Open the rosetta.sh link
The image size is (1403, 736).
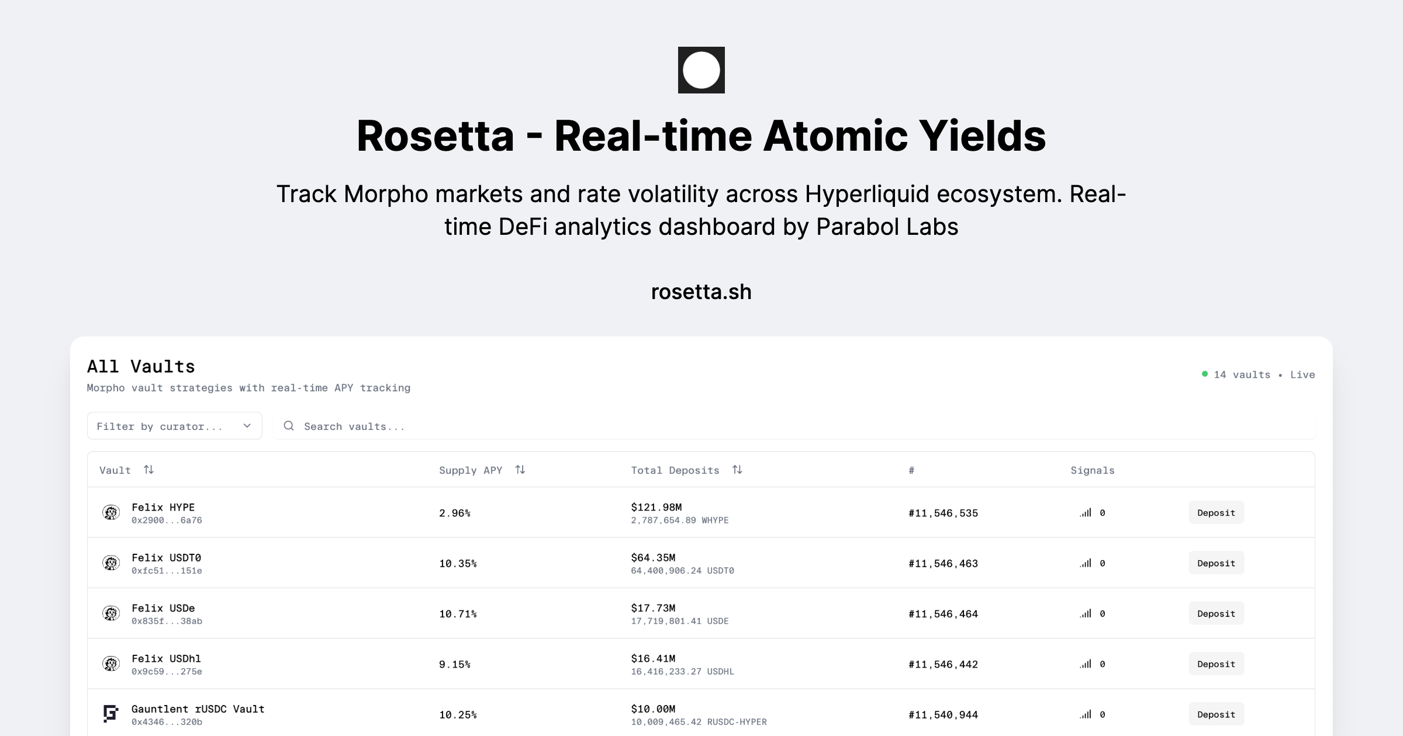(701, 291)
